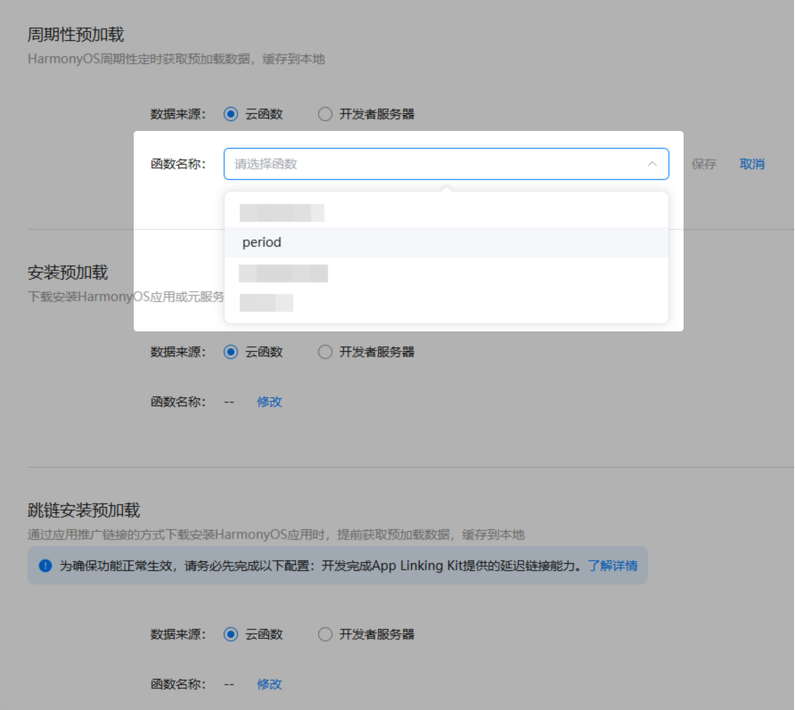This screenshot has height=710, width=795.
Task: Click the blue info icon in the notice
Action: tap(45, 566)
